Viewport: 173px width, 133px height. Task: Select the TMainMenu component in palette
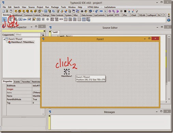(11, 19)
